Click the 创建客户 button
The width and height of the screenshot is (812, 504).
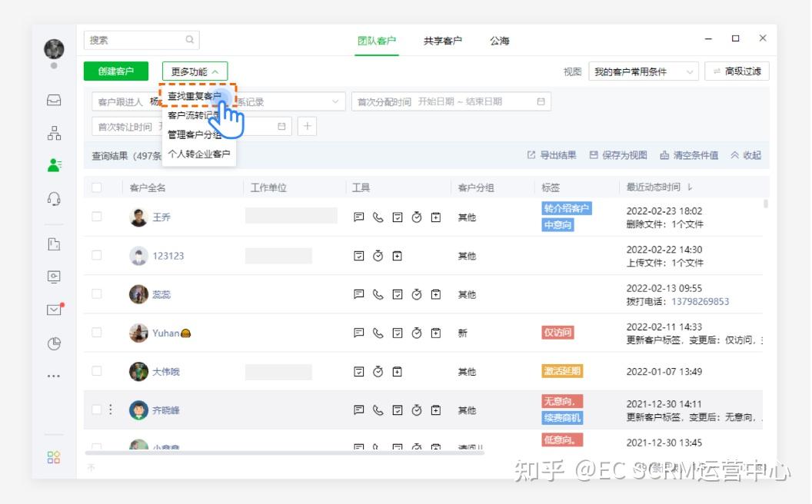point(116,71)
